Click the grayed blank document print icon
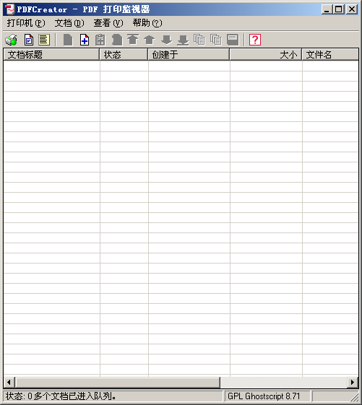362x405 pixels. coord(68,40)
